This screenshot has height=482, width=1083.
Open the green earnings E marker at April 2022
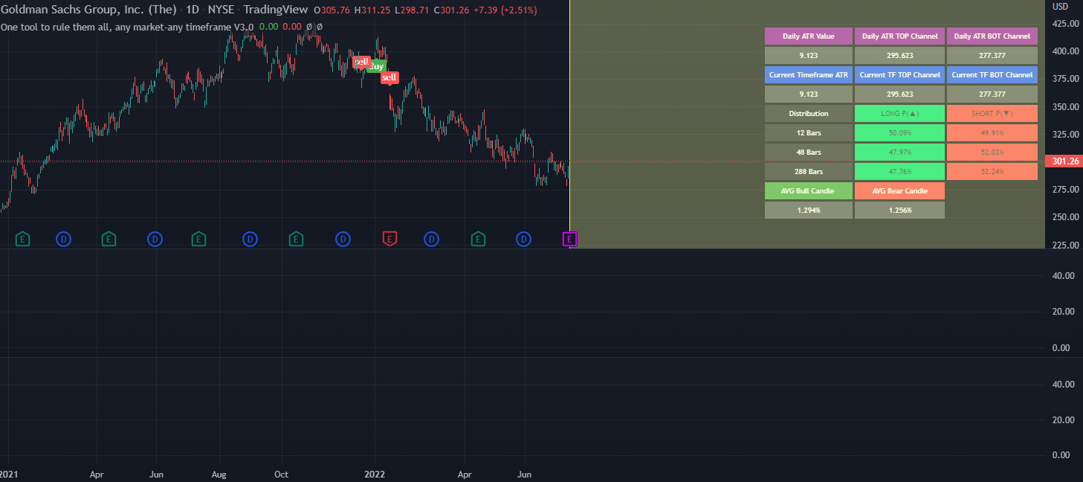tap(478, 239)
